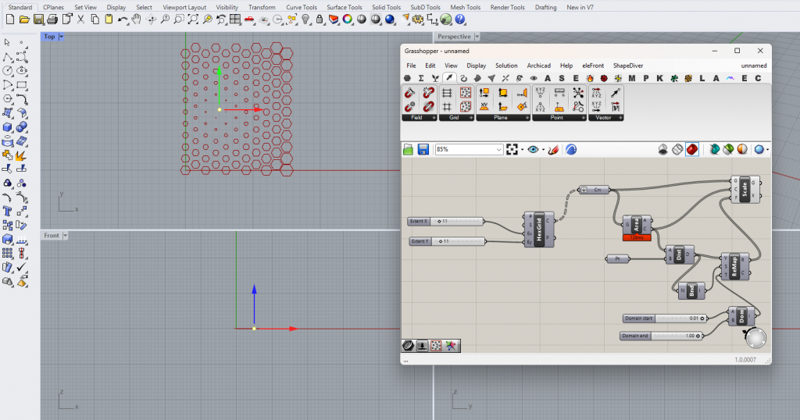Viewport: 800px width, 420px height.
Task: Click the HexGrid component on canvas
Action: point(539,230)
